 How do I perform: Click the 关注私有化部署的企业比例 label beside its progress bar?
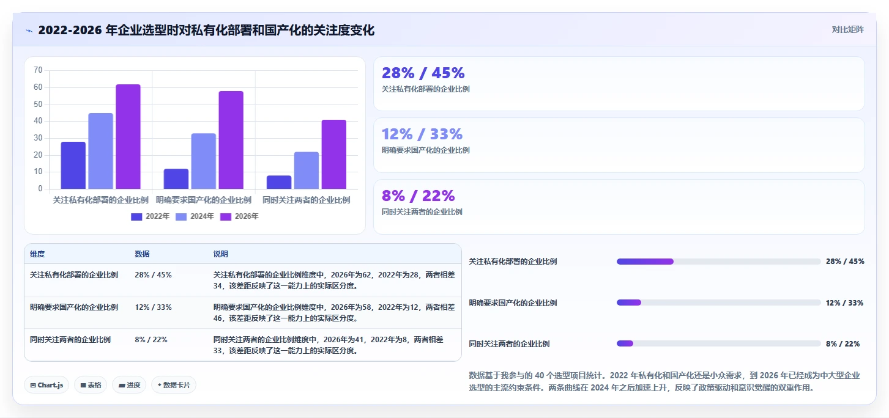(x=513, y=262)
